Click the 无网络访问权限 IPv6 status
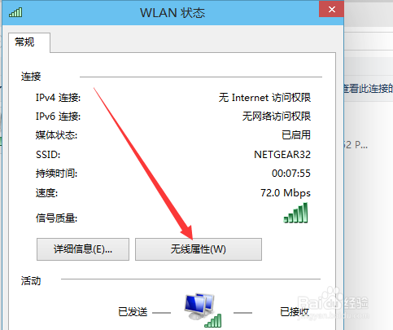The height and width of the screenshot is (330, 393). point(277,117)
